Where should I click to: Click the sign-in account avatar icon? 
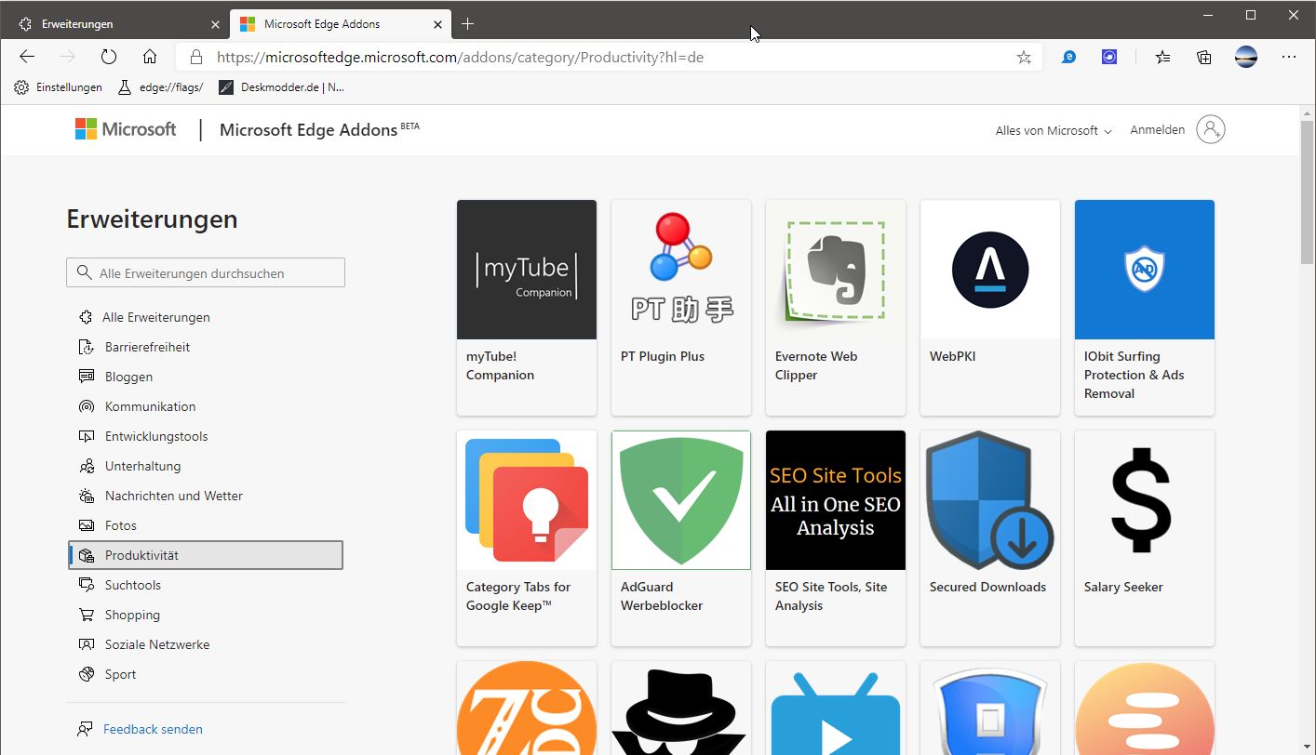pyautogui.click(x=1211, y=130)
